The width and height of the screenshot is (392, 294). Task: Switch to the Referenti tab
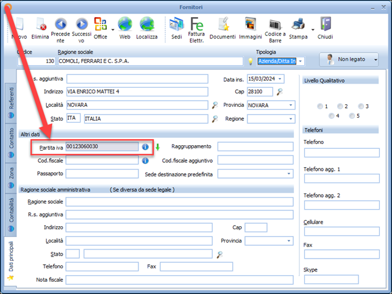pos(11,103)
